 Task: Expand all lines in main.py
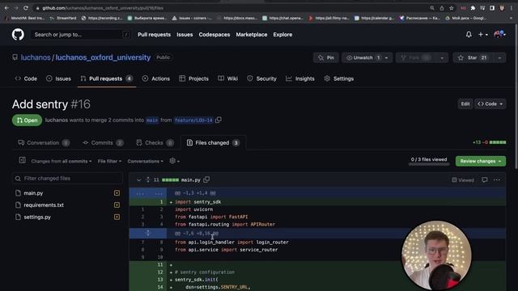pos(148,179)
